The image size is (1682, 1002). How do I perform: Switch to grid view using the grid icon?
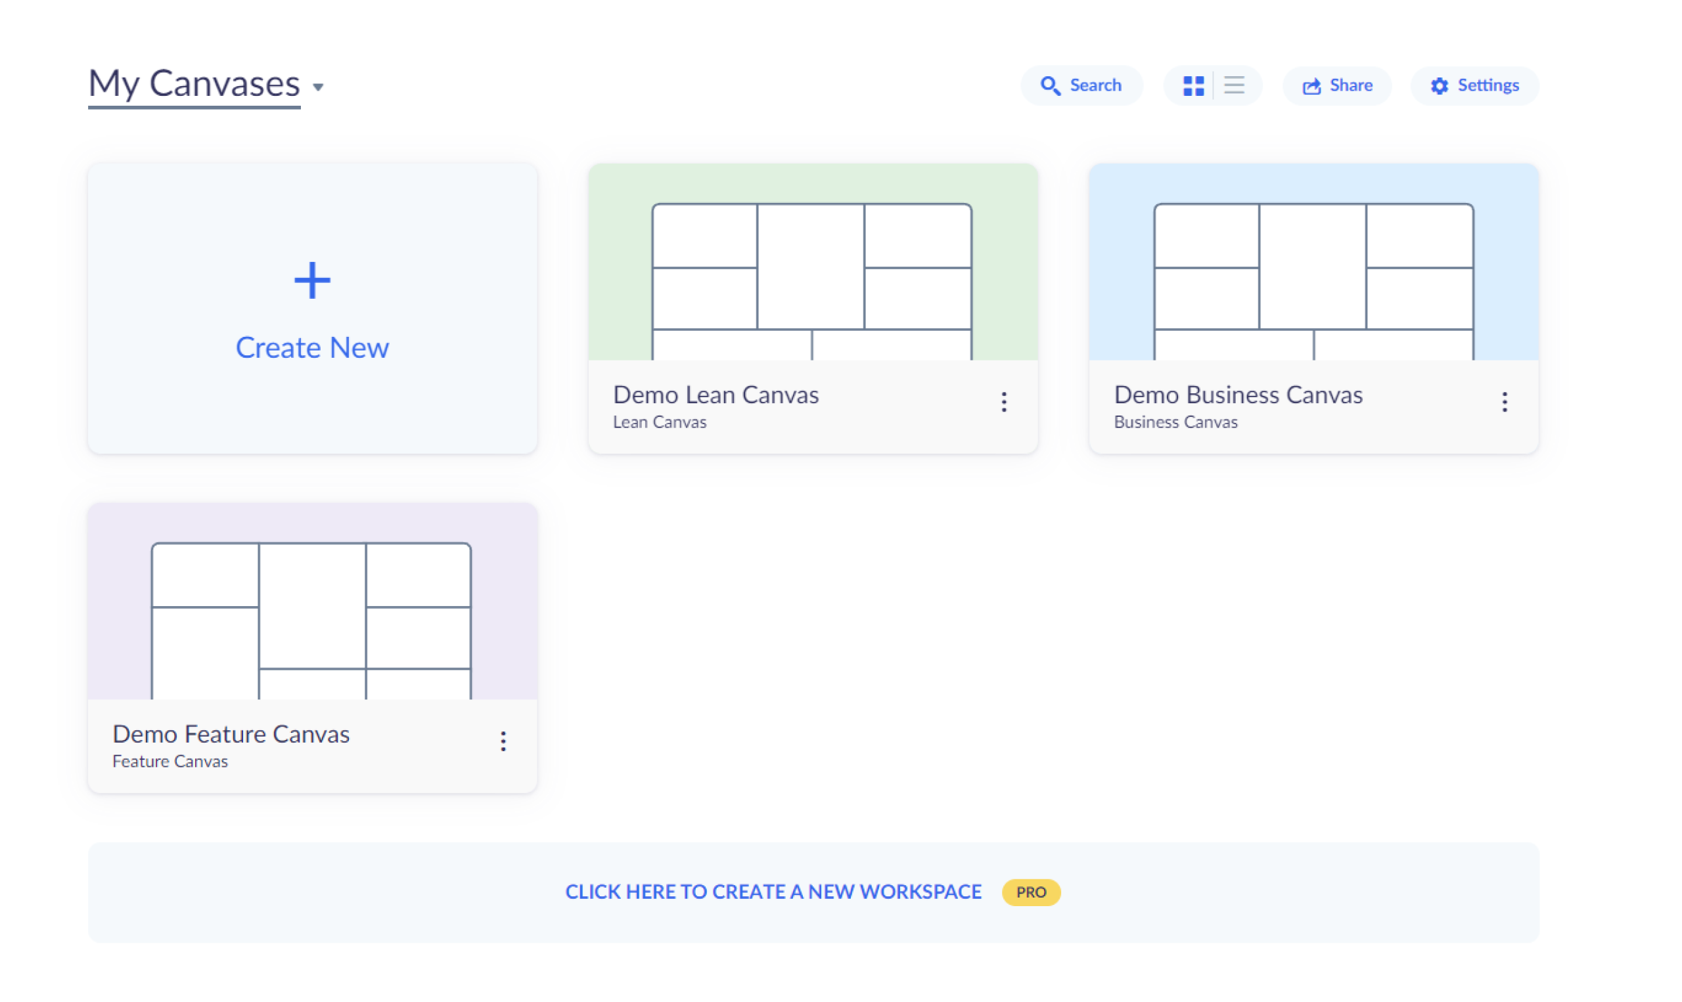[1193, 85]
